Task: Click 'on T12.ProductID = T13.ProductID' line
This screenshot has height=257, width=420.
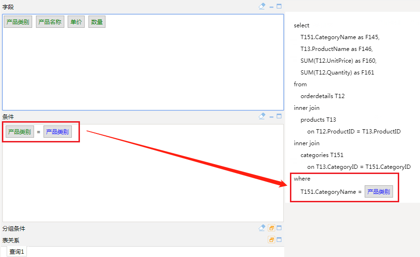Action: tap(354, 132)
